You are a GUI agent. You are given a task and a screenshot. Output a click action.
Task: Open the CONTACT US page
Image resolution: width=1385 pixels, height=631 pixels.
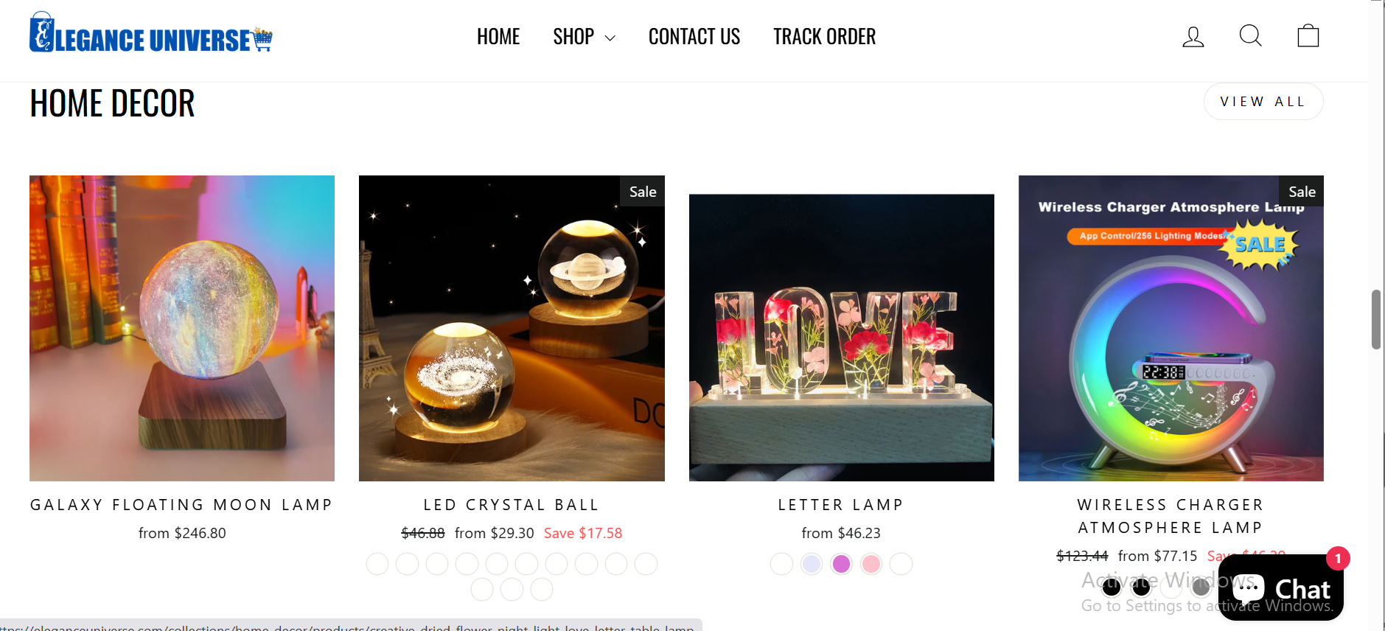[x=694, y=37]
